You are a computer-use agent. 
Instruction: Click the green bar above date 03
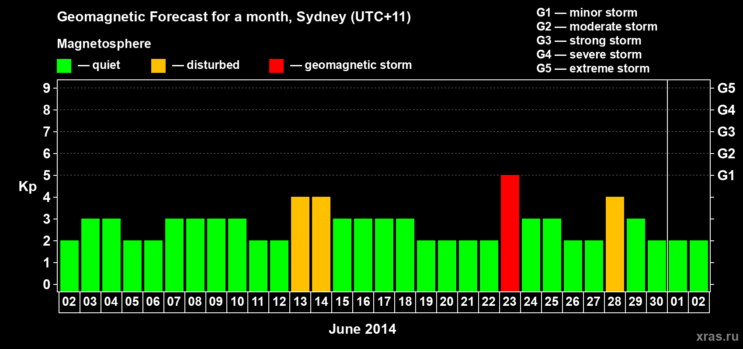(90, 255)
